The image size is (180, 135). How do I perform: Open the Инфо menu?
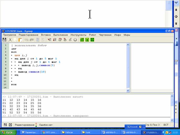(x=118, y=35)
